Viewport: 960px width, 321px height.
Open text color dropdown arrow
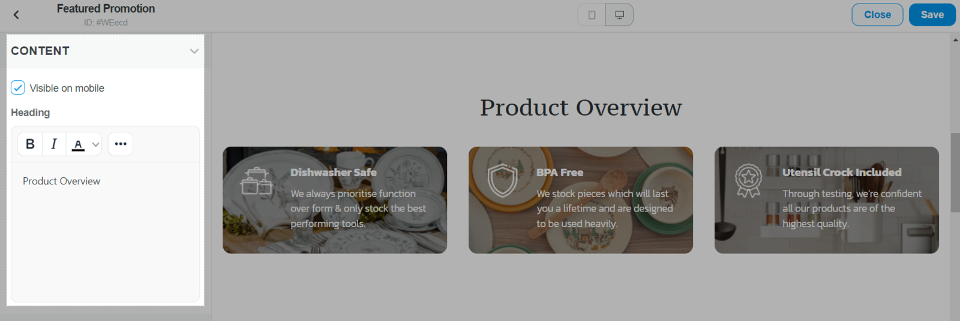pyautogui.click(x=95, y=144)
